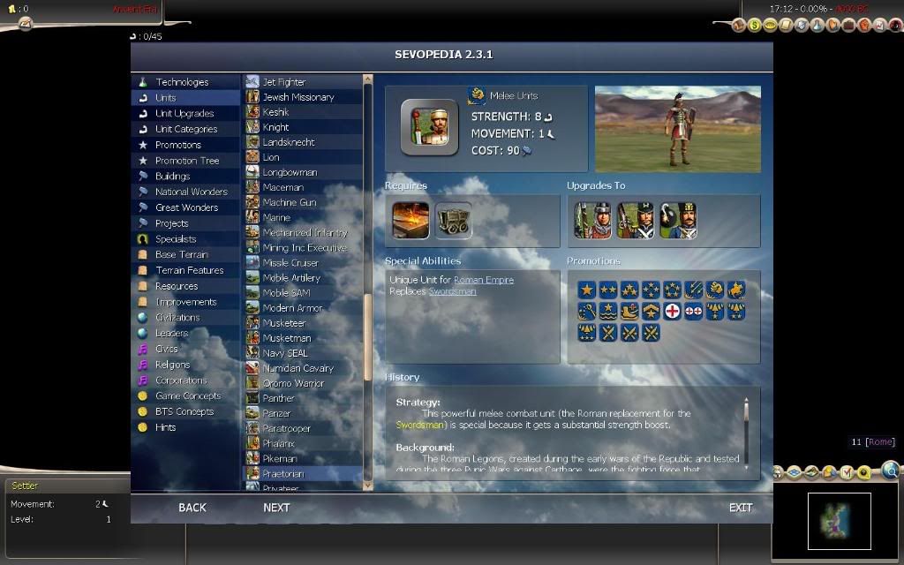Select Machine Gun in unit list
The width and height of the screenshot is (904, 565).
tap(304, 202)
